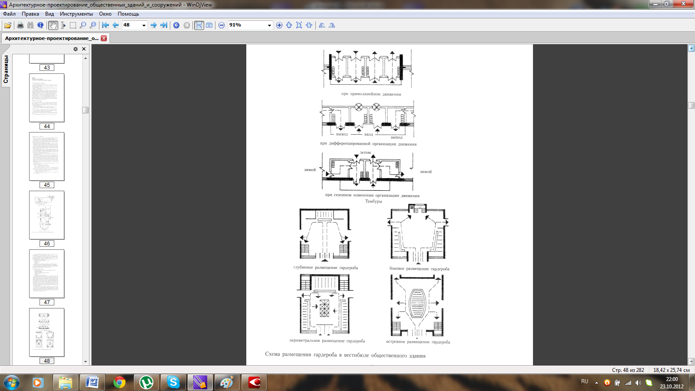Open the Правка menu
The image size is (695, 391).
coord(30,14)
